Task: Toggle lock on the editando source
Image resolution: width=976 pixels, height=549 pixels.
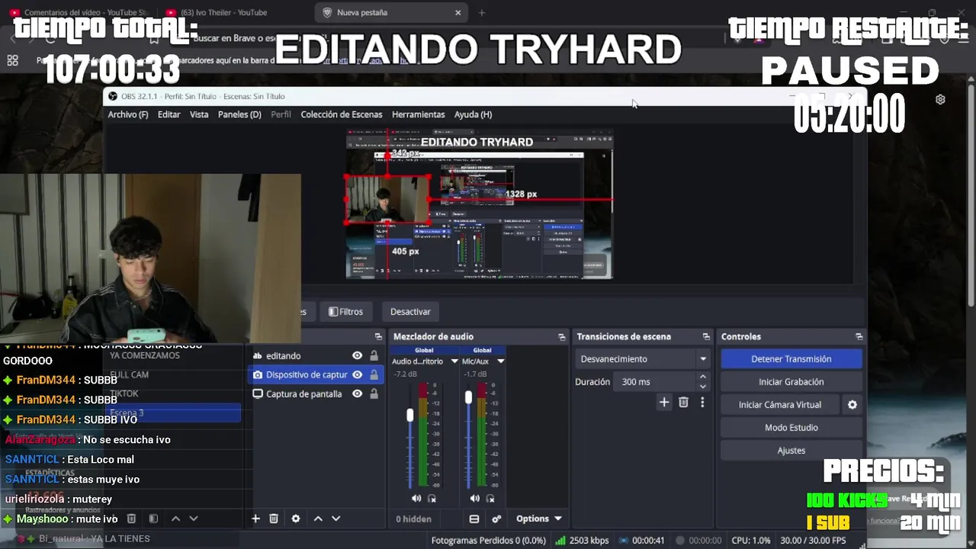Action: 374,355
